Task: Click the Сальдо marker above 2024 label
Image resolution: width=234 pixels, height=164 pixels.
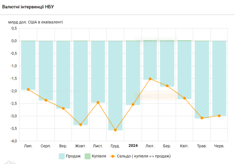Action: [x=133, y=105]
